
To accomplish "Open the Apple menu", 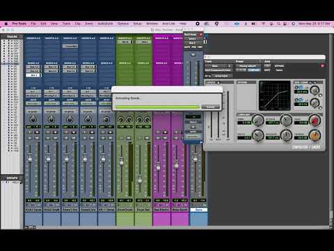I will [6, 24].
